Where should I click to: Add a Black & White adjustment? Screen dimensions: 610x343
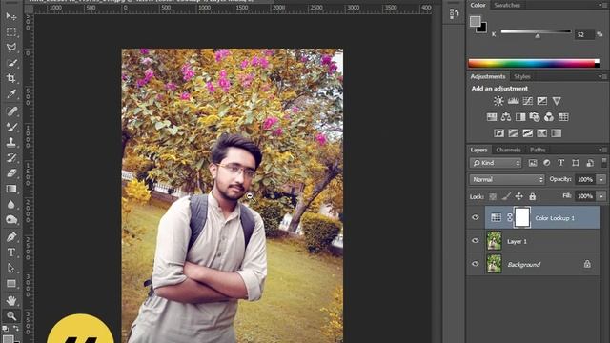(520, 116)
